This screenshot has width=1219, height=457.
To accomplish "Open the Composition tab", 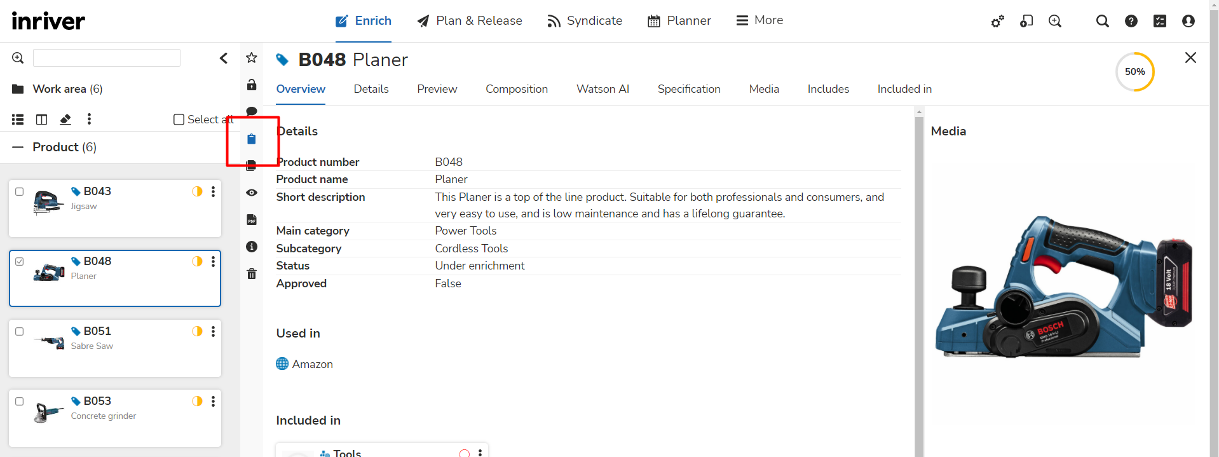I will (517, 89).
